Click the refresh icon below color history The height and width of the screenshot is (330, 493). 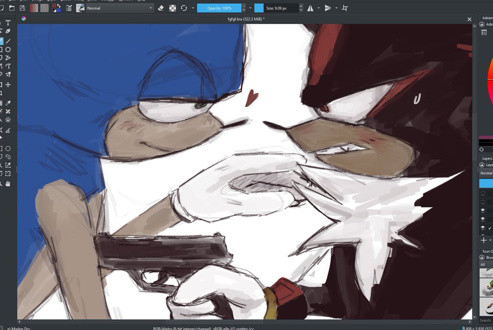click(x=481, y=149)
